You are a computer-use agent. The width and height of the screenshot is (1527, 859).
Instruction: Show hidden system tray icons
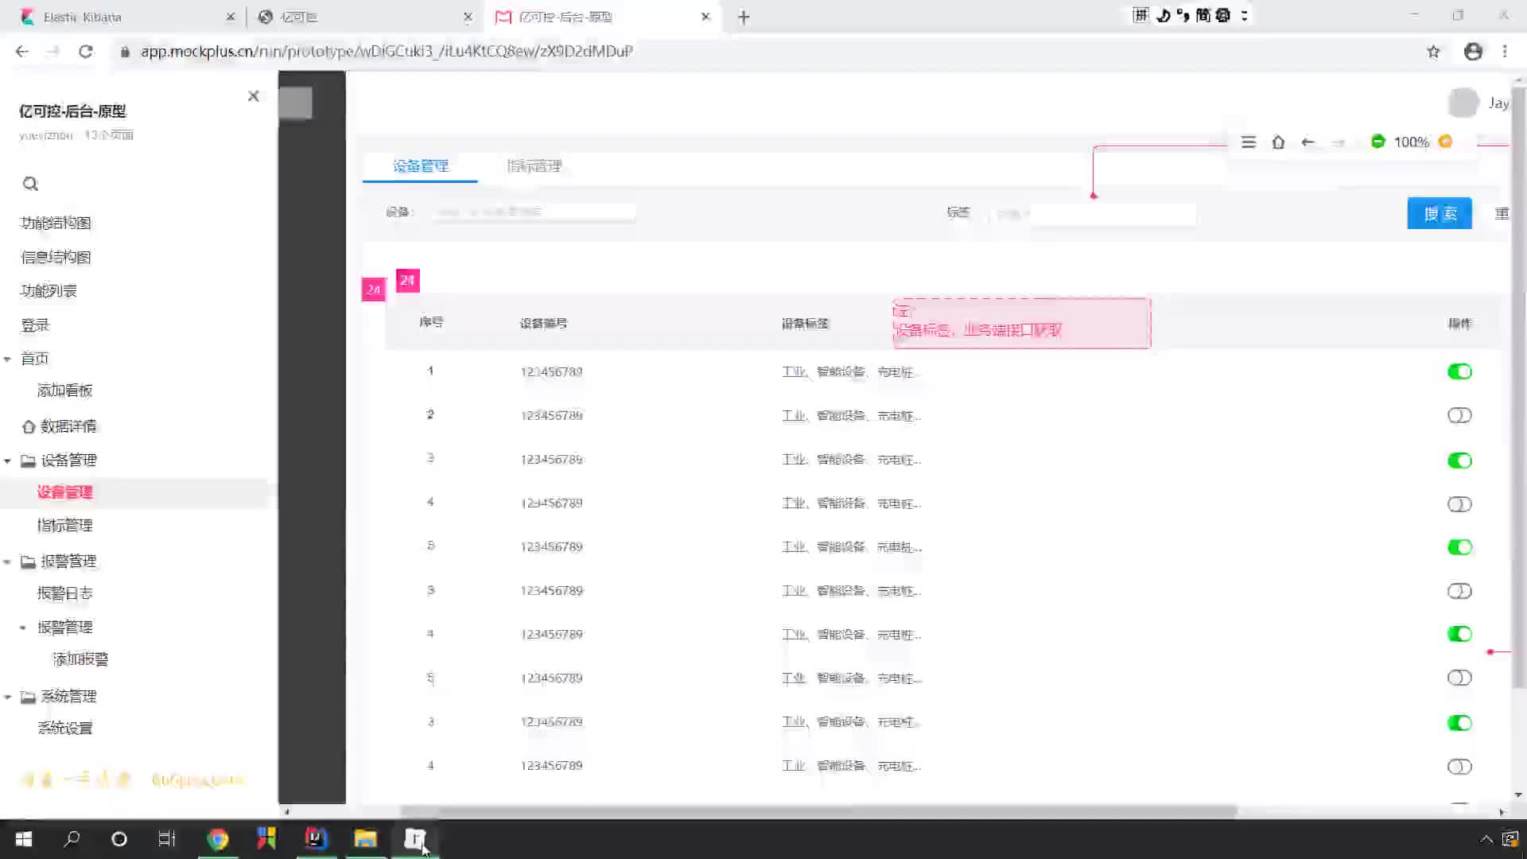(1486, 839)
